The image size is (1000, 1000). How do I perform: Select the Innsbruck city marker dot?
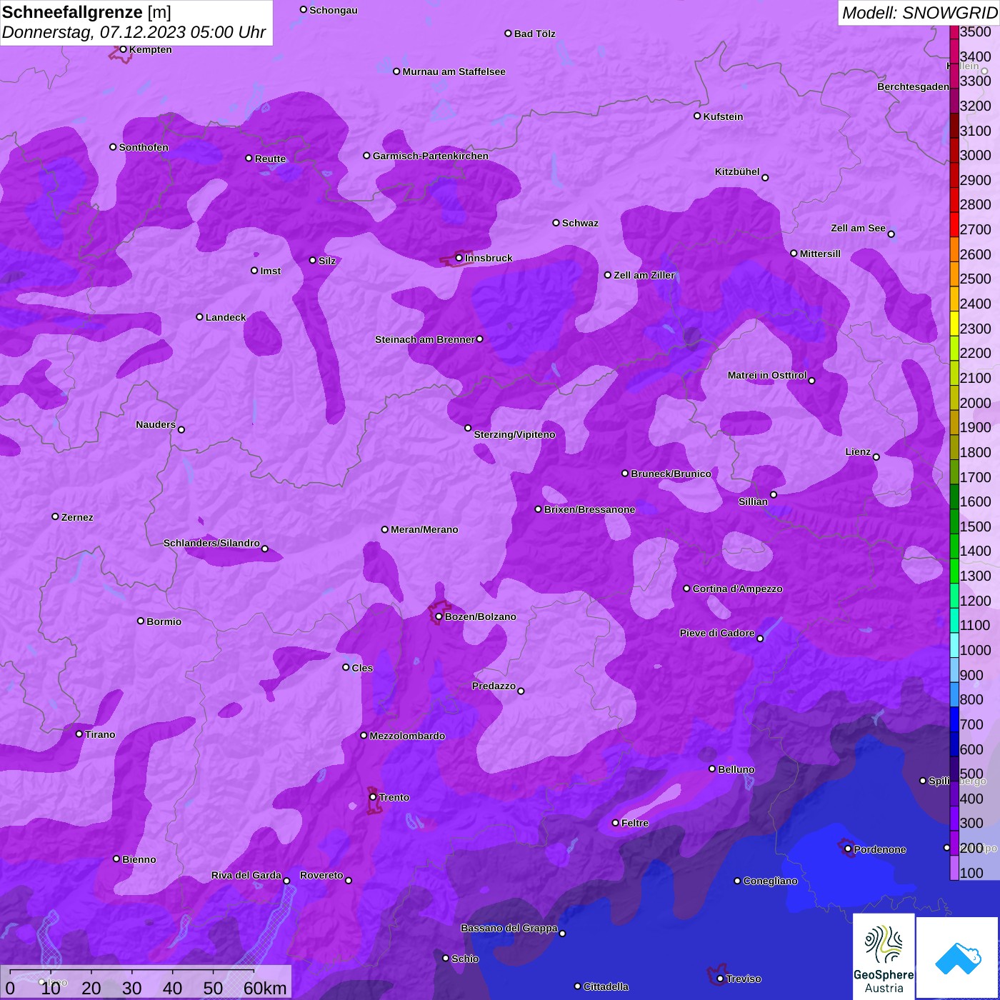click(x=459, y=258)
